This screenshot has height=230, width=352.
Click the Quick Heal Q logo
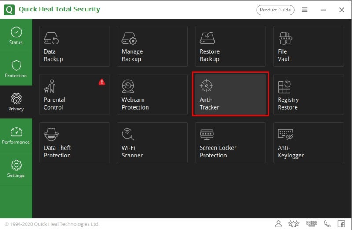(9, 10)
